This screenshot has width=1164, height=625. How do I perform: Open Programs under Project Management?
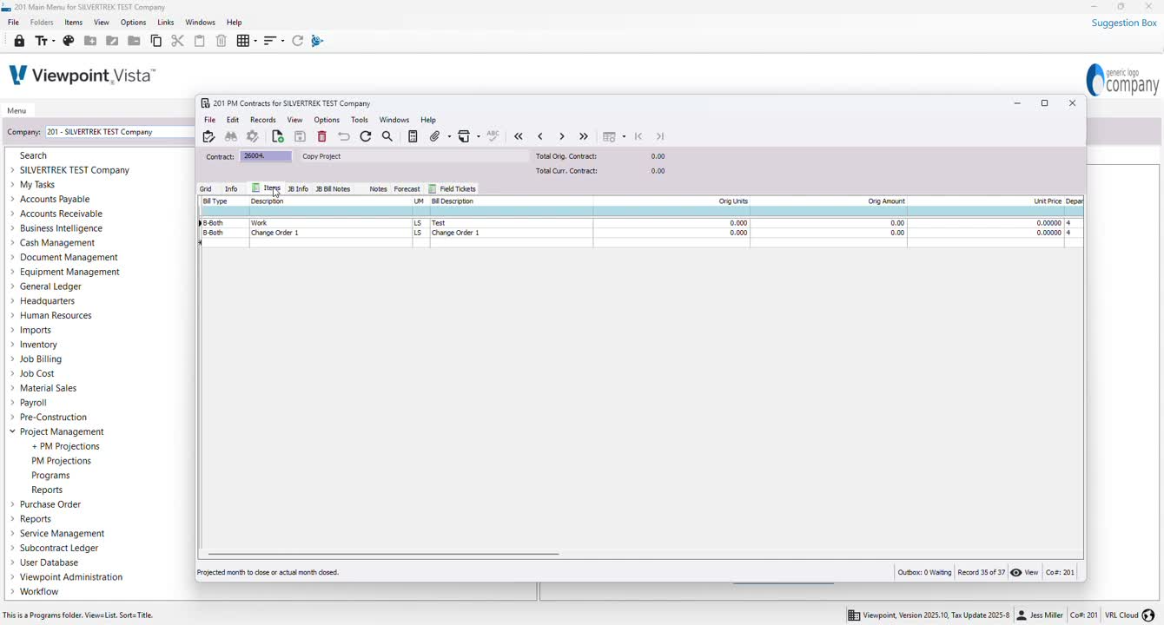pyautogui.click(x=50, y=476)
